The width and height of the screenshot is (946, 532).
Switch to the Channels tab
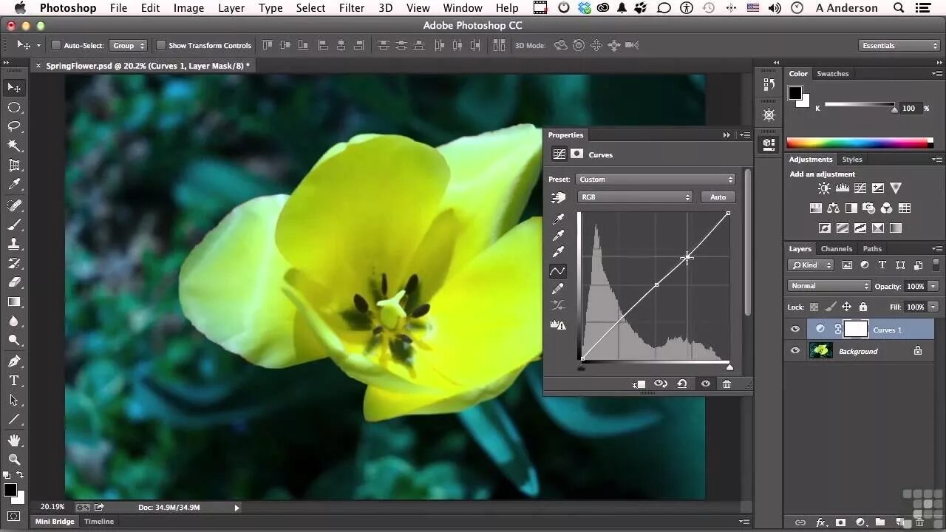pyautogui.click(x=836, y=249)
